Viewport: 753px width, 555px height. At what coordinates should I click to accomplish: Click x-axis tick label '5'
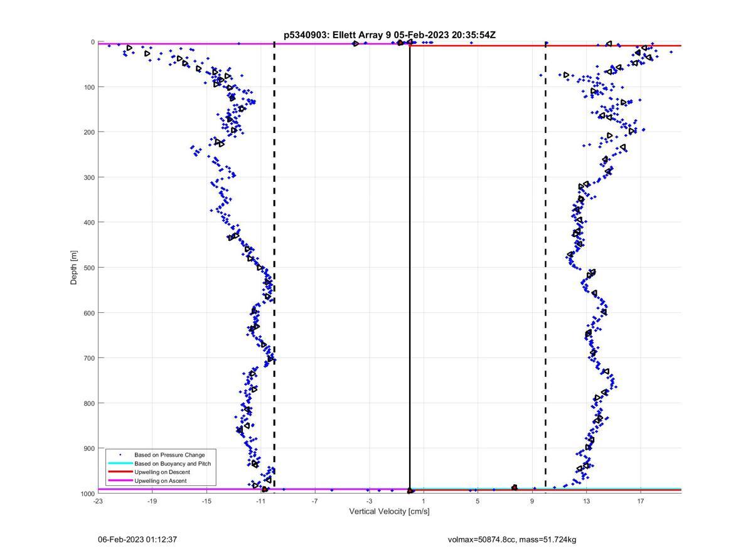click(478, 501)
